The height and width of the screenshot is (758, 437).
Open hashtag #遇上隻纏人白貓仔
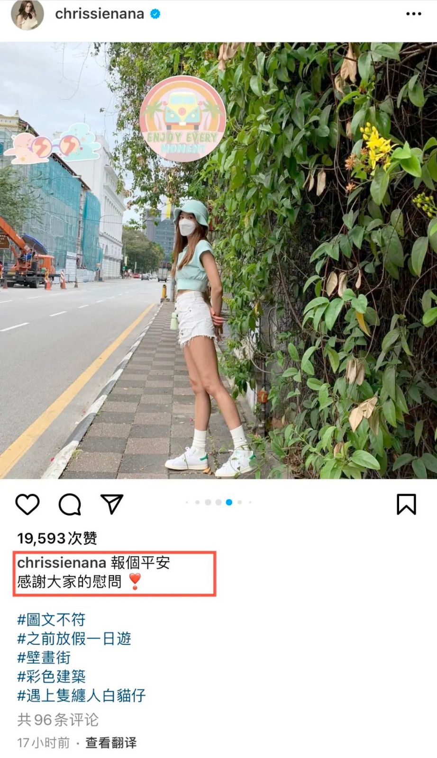(x=82, y=695)
